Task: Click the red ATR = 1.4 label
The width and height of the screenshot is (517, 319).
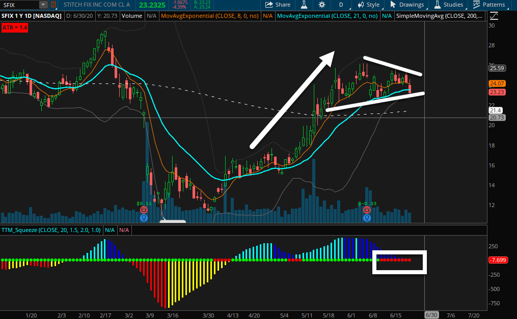Action: point(14,27)
